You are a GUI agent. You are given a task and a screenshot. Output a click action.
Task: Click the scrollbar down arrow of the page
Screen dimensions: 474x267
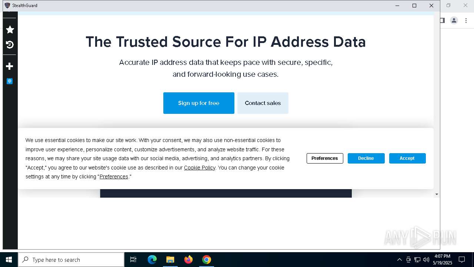click(437, 194)
